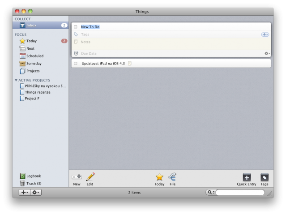Click the Things window resize grip
Screen dimensions: 286x215
point(269,194)
